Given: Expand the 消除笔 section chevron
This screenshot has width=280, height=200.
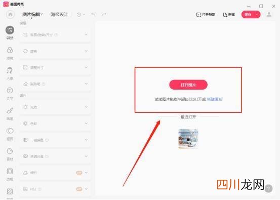Looking at the screenshot, I should [86, 84].
